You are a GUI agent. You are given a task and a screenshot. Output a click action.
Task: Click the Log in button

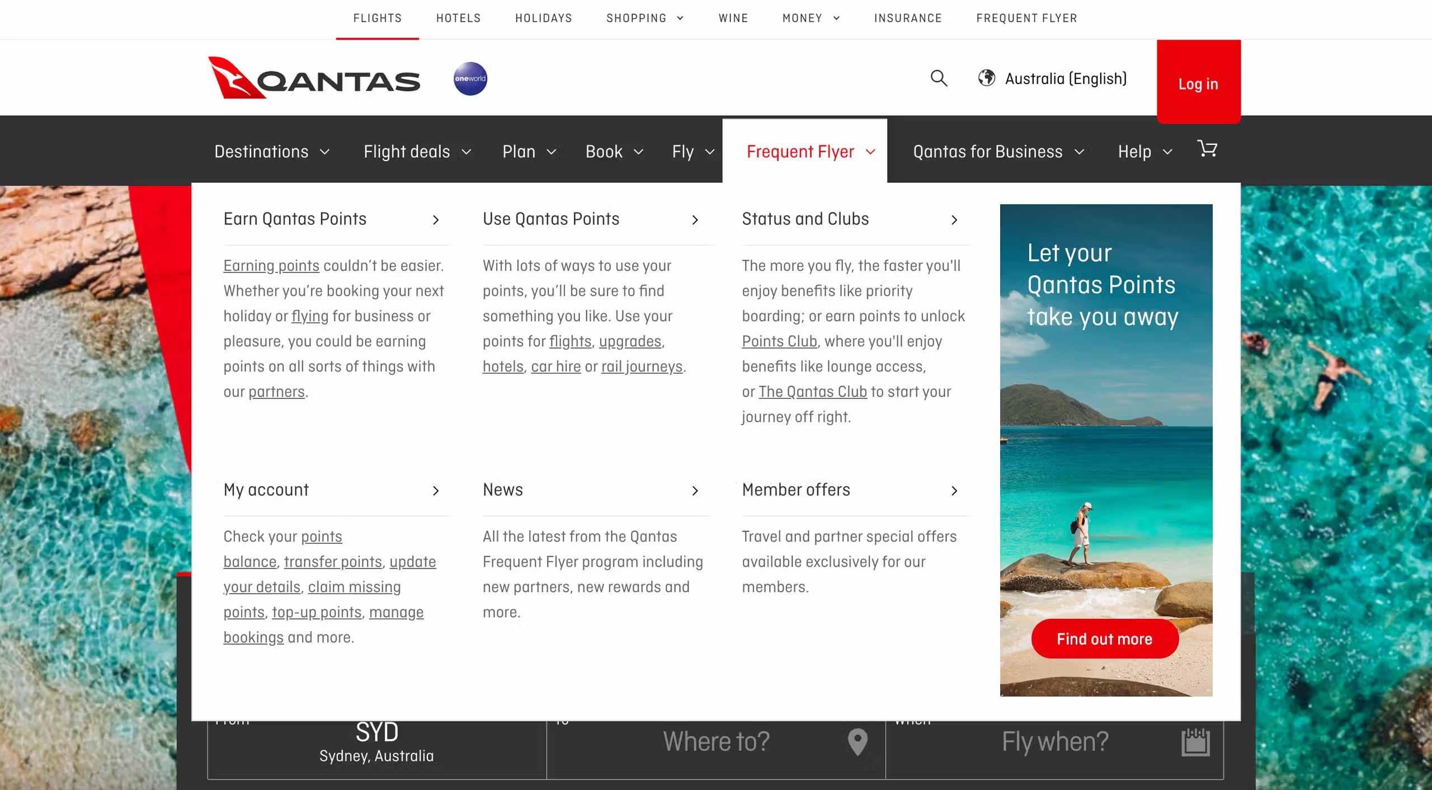pyautogui.click(x=1198, y=82)
